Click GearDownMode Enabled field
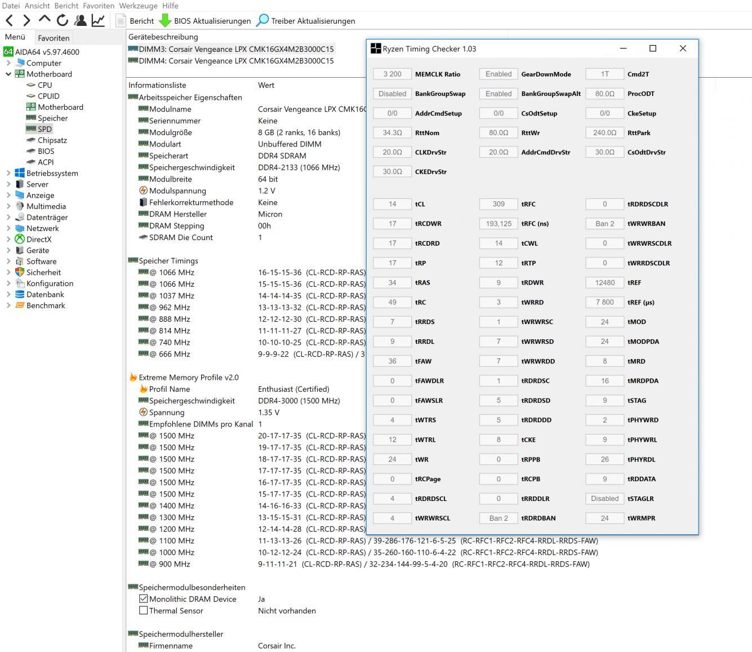 [499, 74]
